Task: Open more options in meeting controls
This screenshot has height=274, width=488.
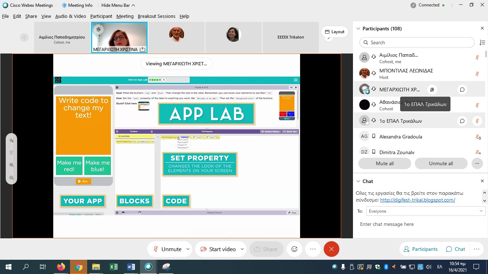Action: 313,249
